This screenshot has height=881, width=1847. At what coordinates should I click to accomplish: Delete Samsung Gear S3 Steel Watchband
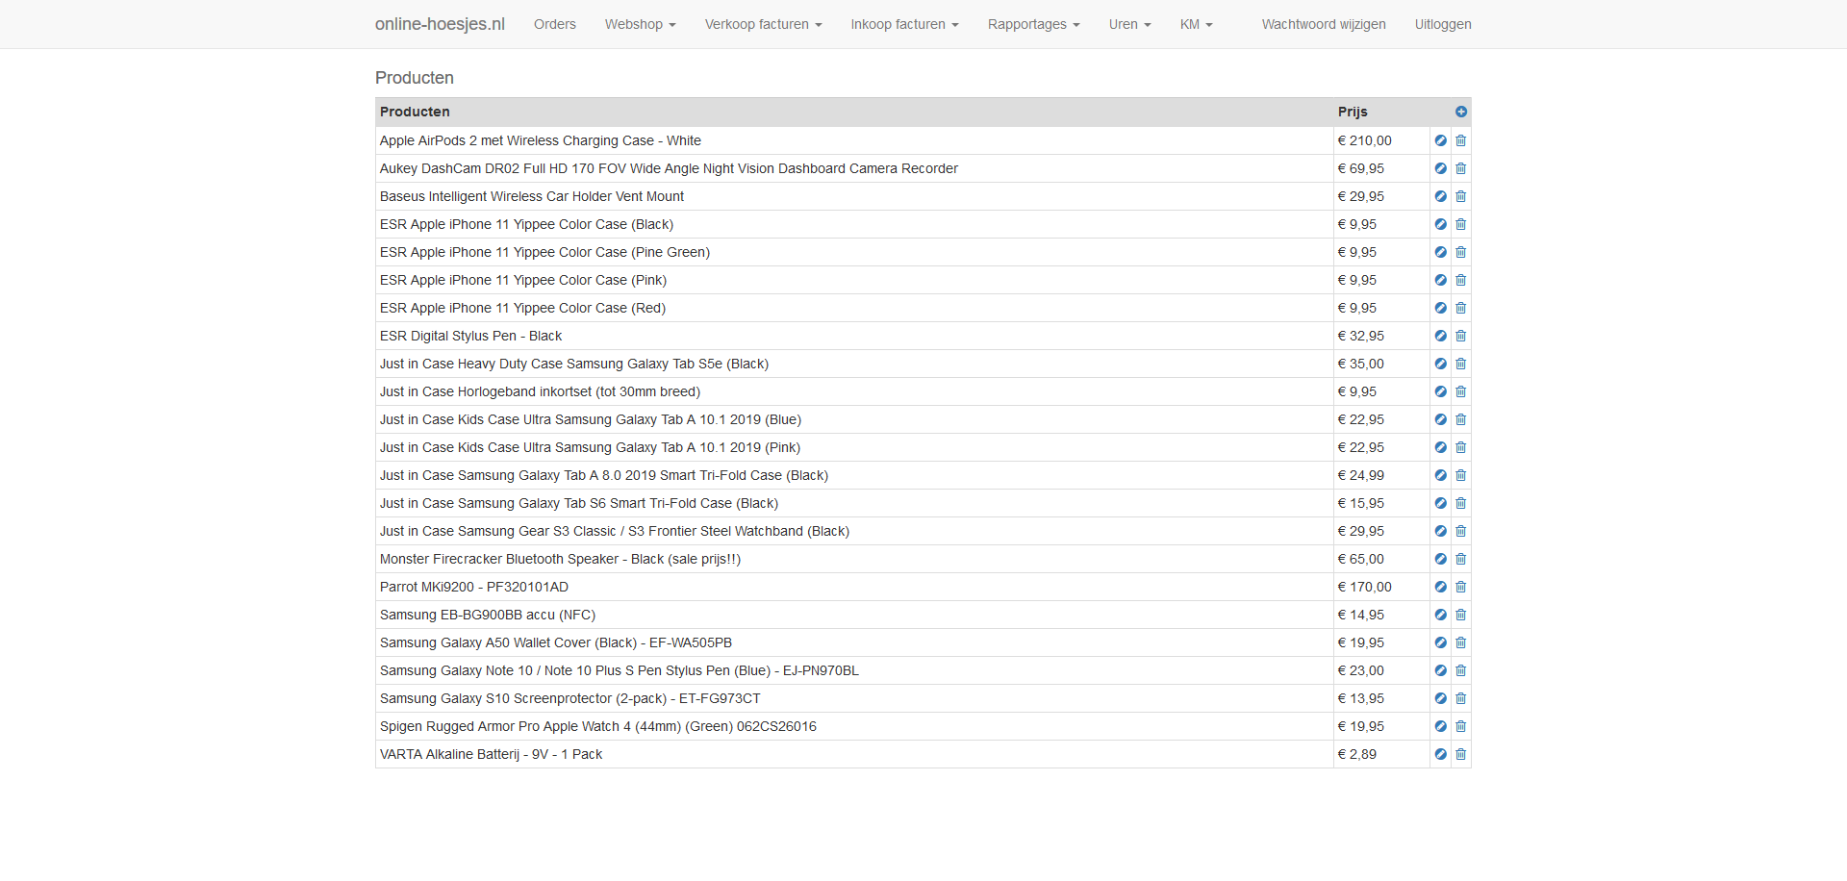point(1460,531)
